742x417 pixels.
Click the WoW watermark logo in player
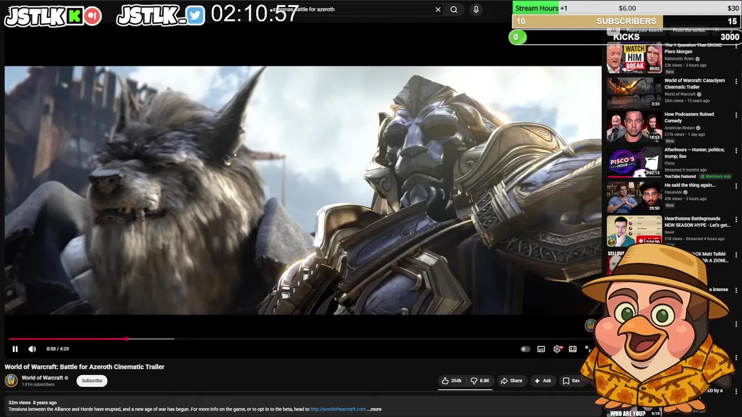591,325
